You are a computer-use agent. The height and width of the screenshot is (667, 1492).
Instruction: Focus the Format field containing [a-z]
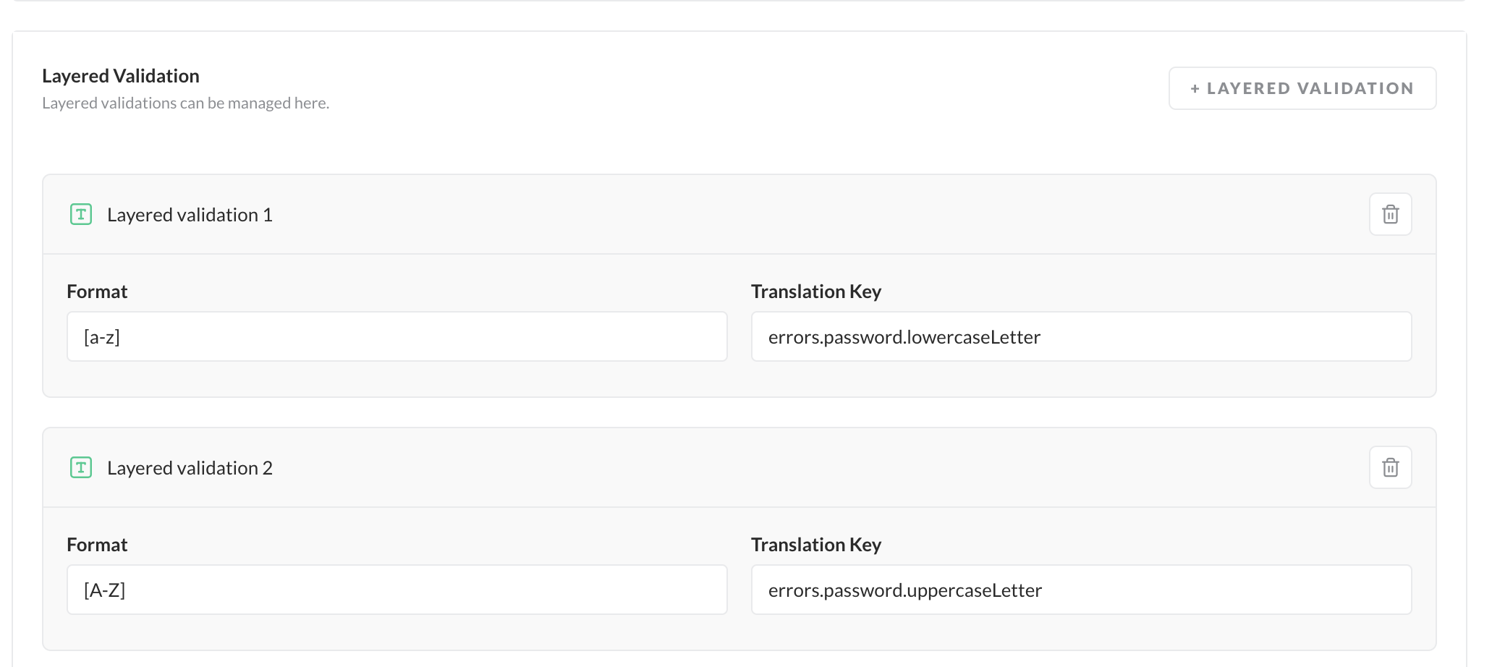point(397,337)
